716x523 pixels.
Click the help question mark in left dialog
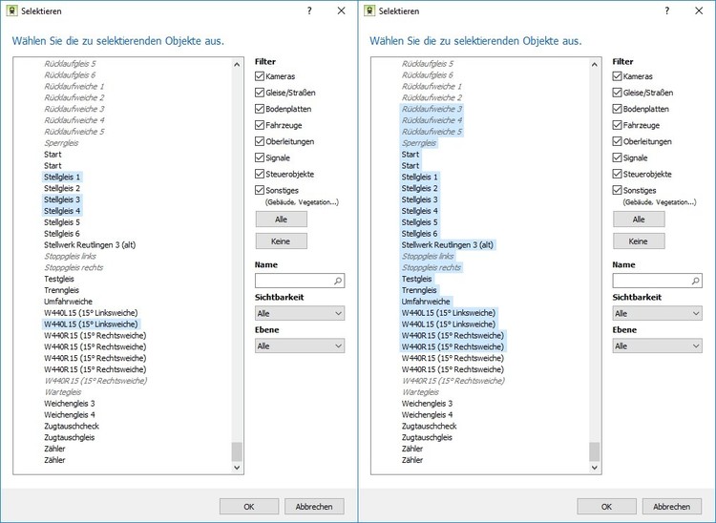pyautogui.click(x=309, y=10)
